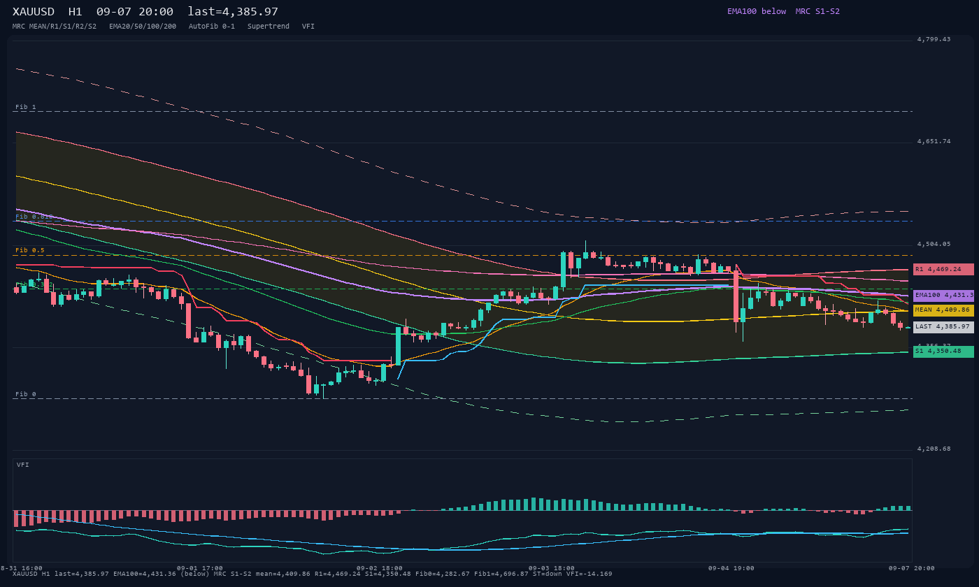Click the 'Fib 1' level label
This screenshot has height=587, width=979.
pos(26,107)
